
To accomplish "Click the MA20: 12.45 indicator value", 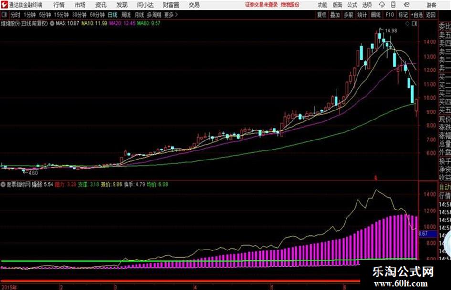I will 122,23.
